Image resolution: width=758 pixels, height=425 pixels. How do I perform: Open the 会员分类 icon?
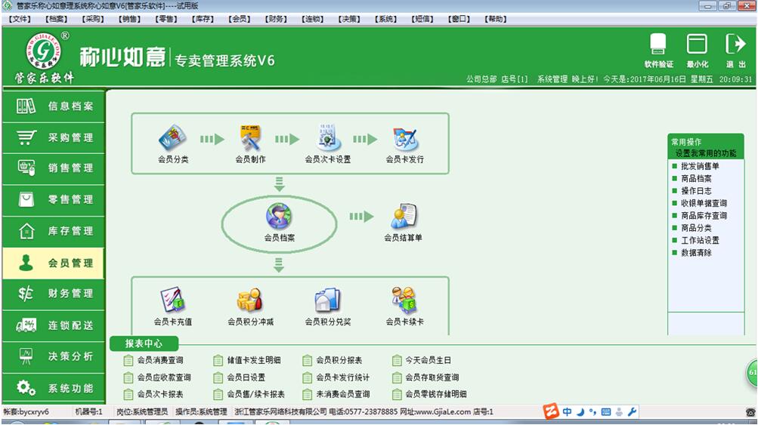pyautogui.click(x=172, y=138)
